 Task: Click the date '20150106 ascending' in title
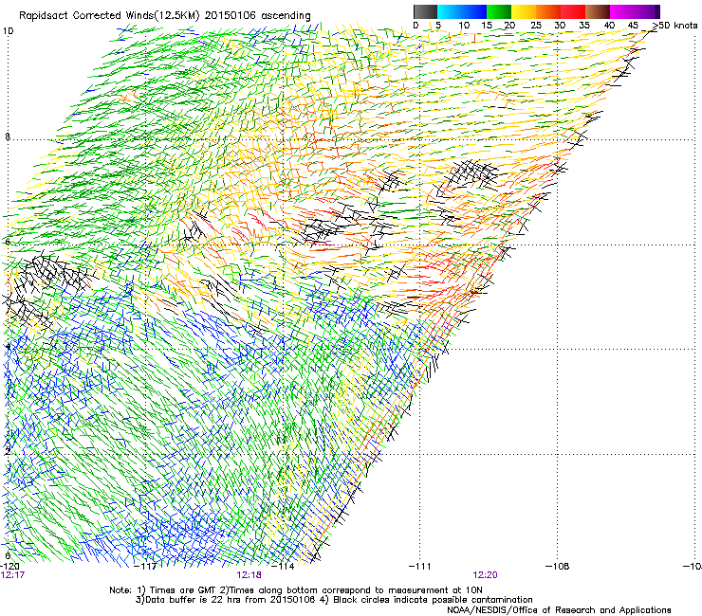pyautogui.click(x=258, y=16)
